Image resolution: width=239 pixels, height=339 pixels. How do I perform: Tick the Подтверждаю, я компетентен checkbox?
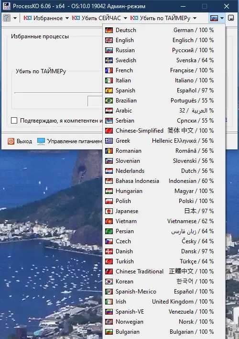14,121
